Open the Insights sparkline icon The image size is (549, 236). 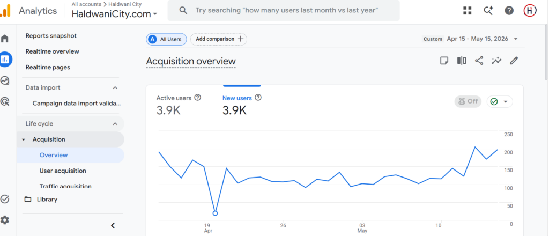tap(496, 61)
